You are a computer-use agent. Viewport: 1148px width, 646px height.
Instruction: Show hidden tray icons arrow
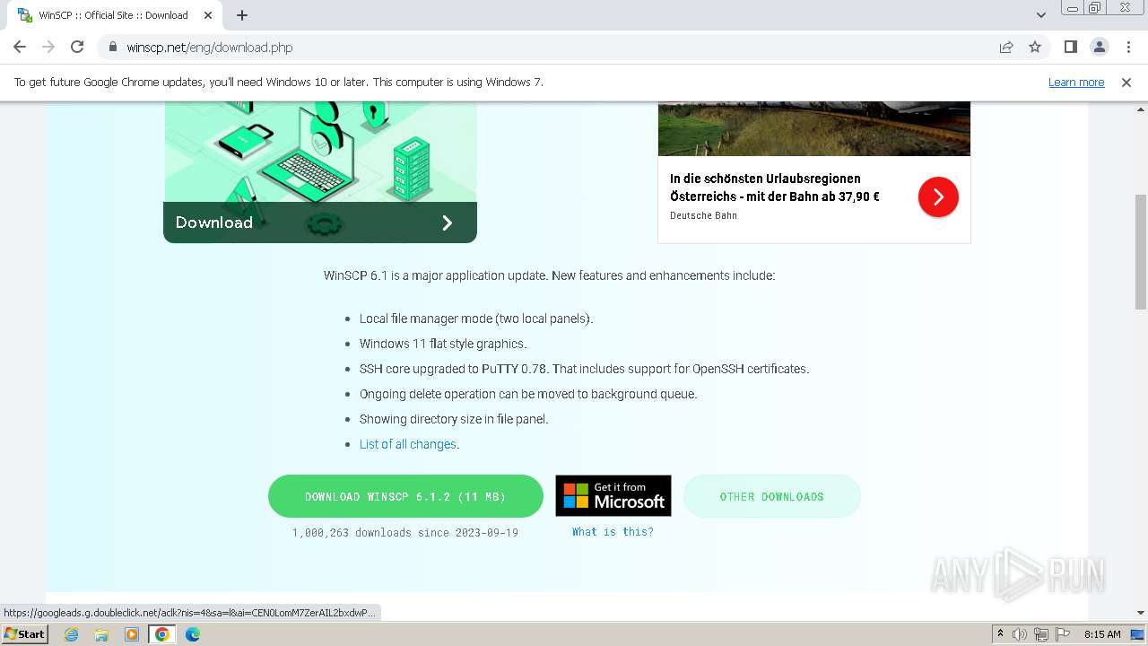tap(1000, 634)
